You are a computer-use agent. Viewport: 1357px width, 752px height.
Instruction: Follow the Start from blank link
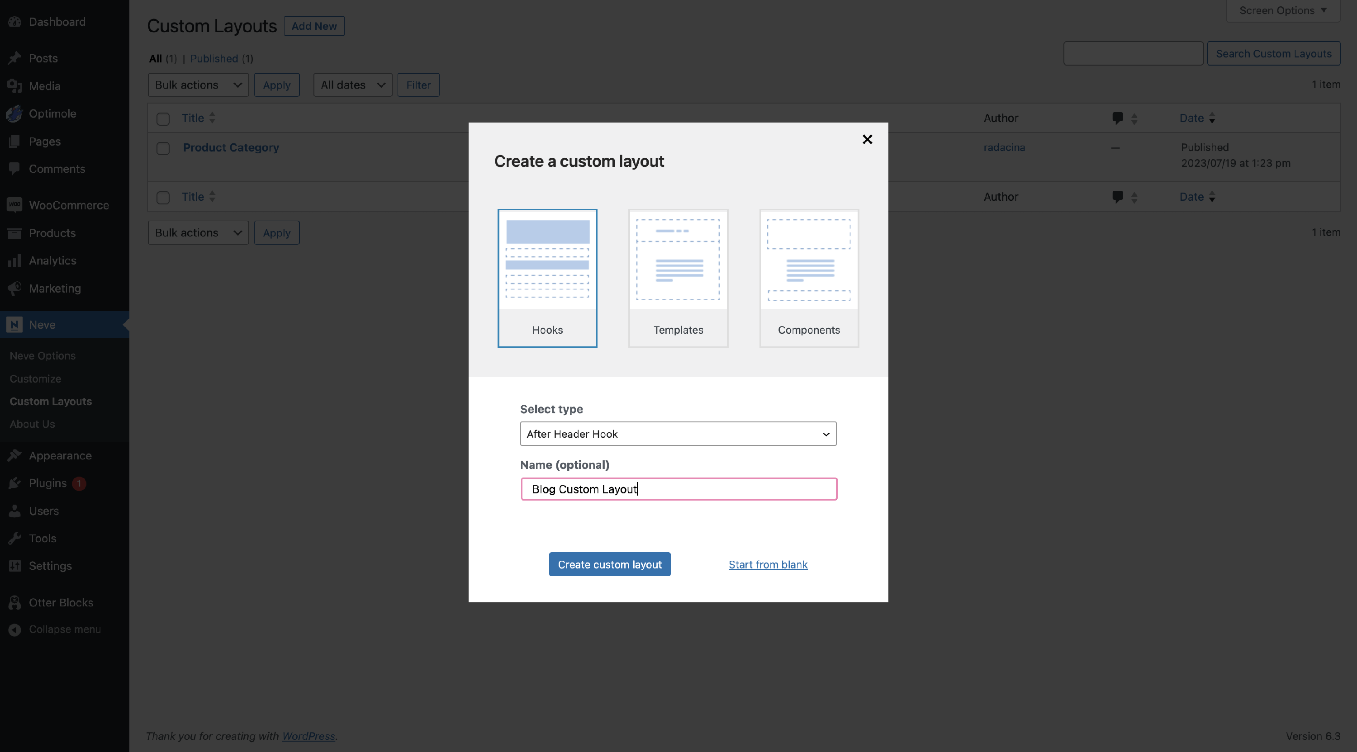768,564
